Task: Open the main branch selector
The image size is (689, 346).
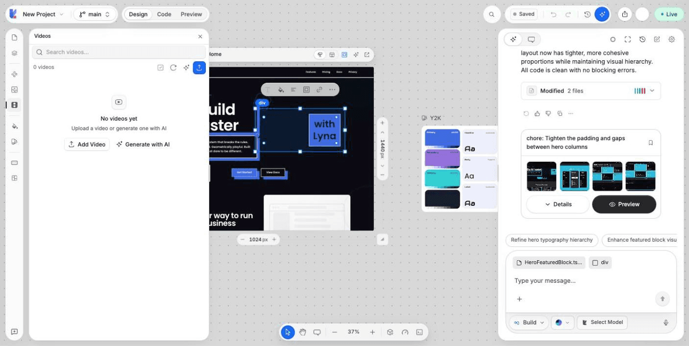Action: [x=95, y=14]
